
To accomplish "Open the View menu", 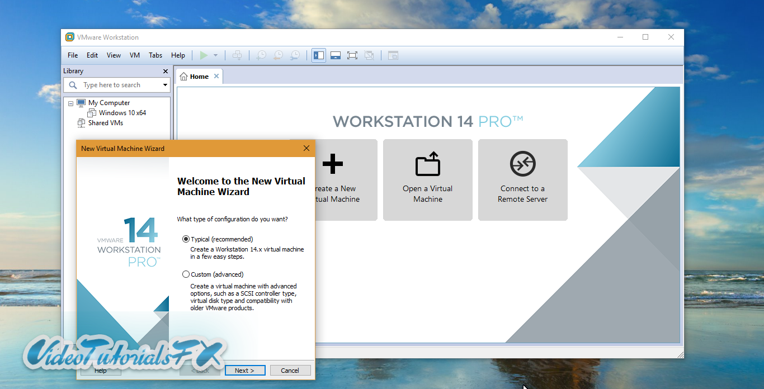I will point(114,55).
